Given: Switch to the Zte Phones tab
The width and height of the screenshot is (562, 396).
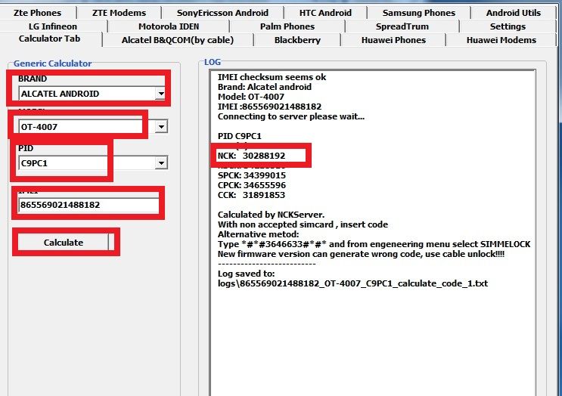Looking at the screenshot, I should [x=37, y=13].
